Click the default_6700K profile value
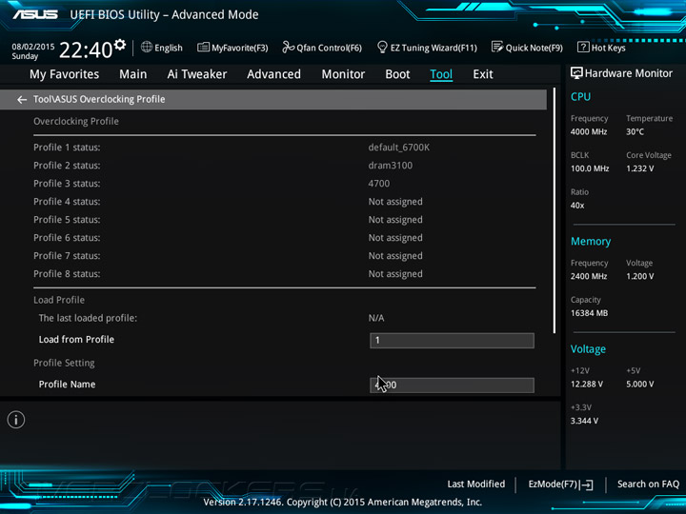 point(399,148)
